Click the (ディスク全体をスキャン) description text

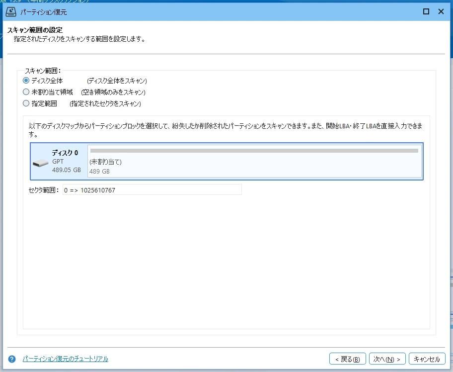click(117, 81)
